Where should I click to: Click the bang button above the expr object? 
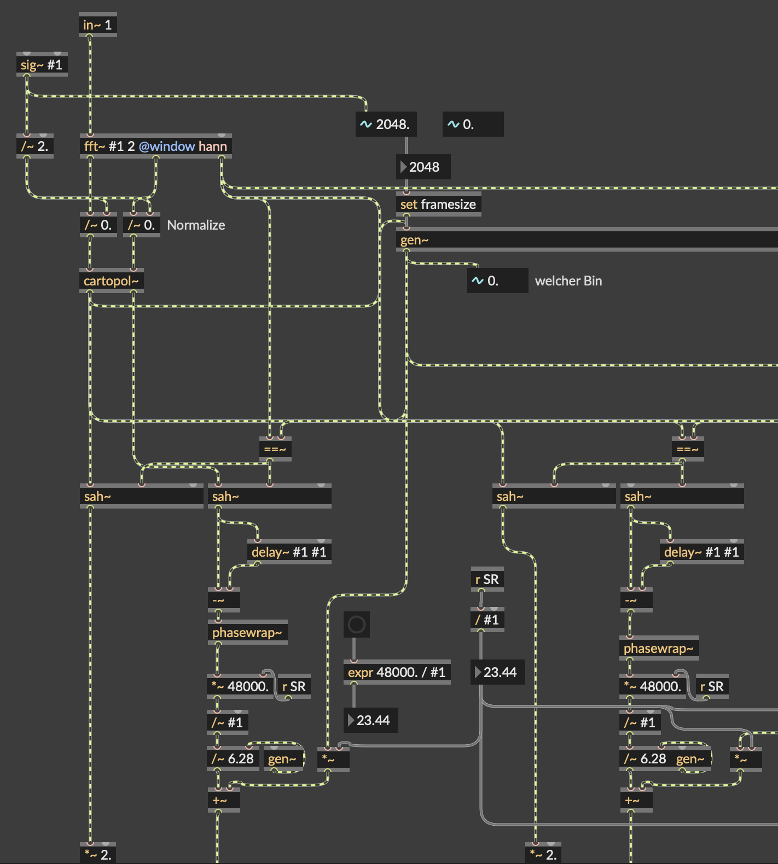(x=356, y=624)
